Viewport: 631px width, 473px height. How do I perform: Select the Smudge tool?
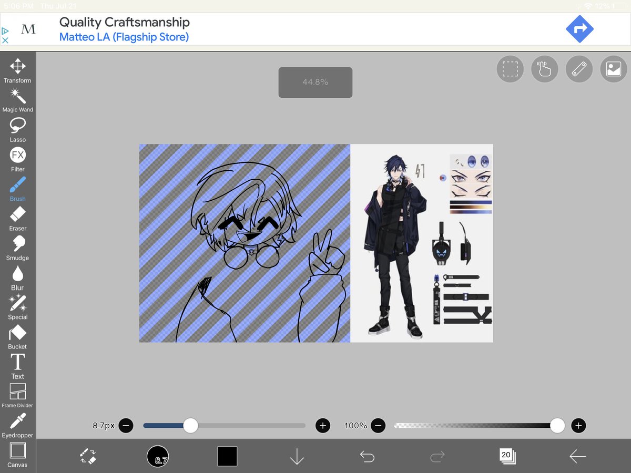[x=17, y=248]
